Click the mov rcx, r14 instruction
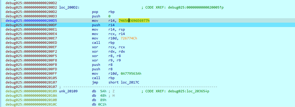Screen dimensions: 295x107 pyautogui.click(x=108, y=34)
